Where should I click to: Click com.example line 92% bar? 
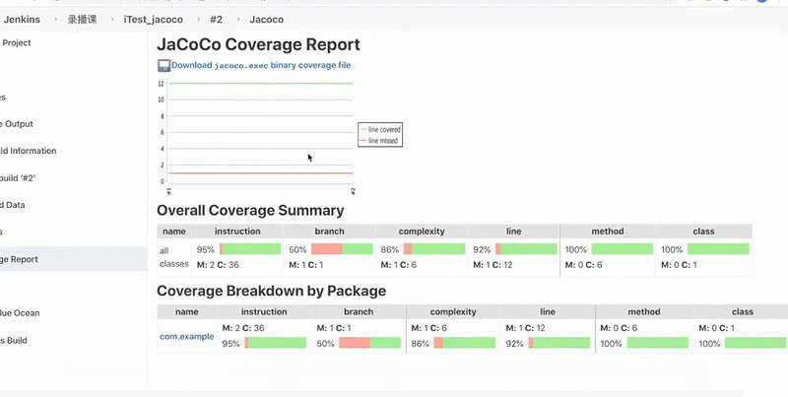(559, 343)
